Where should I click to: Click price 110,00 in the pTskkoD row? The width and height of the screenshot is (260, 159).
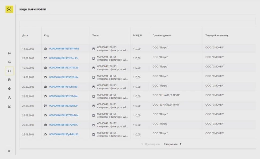pos(137,134)
